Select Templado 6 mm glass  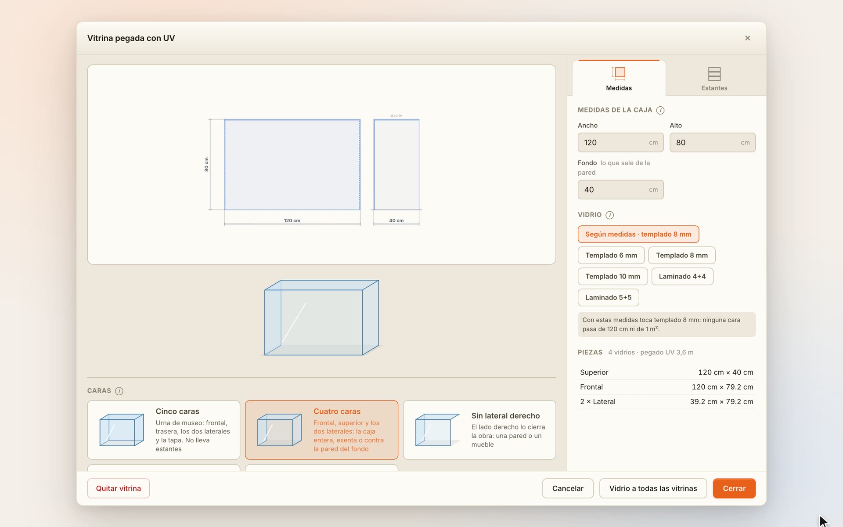(x=611, y=255)
